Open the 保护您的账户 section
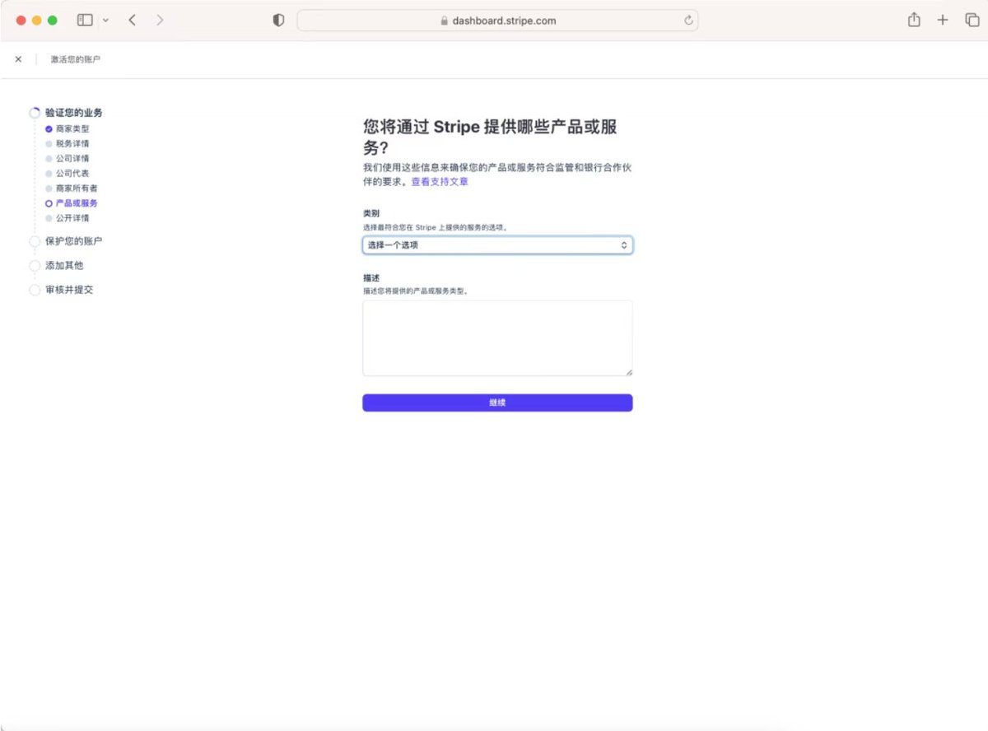 click(x=74, y=241)
